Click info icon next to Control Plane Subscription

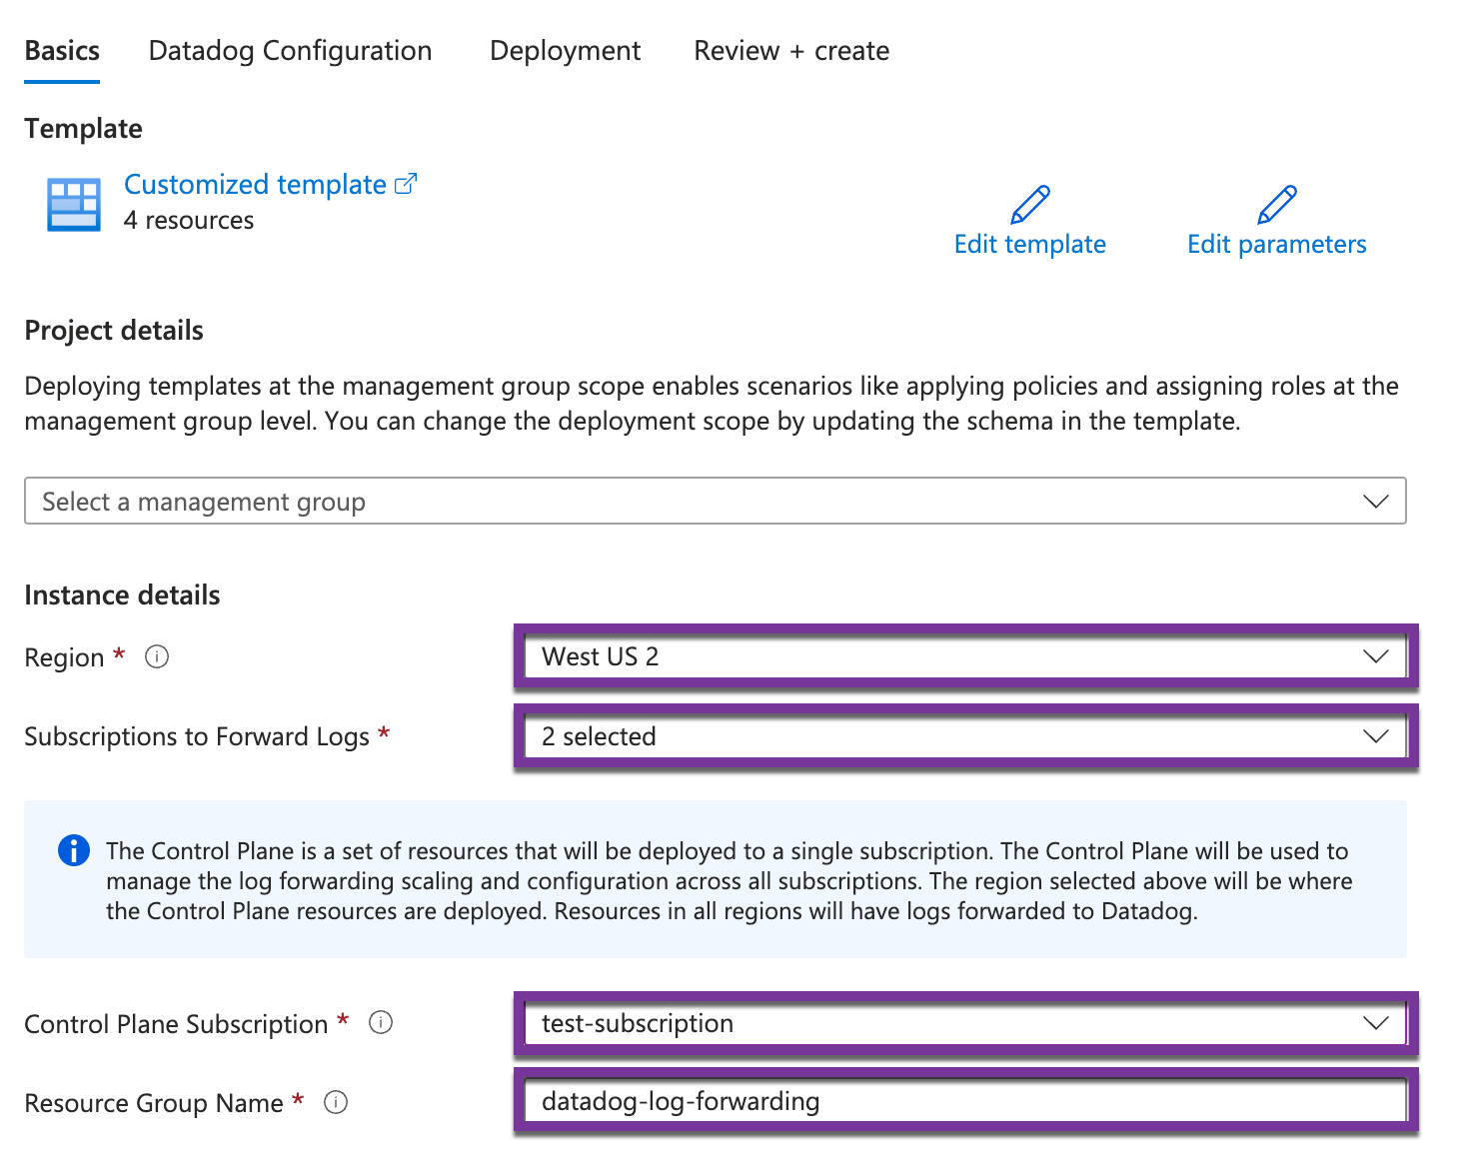pyautogui.click(x=381, y=1023)
